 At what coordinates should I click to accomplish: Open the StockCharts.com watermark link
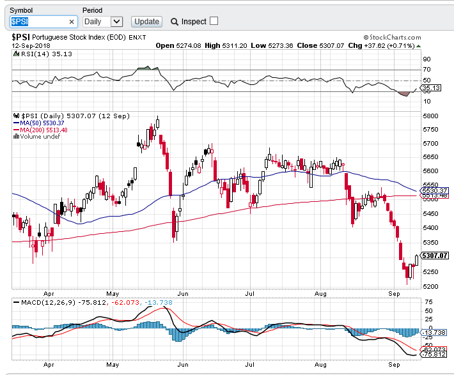click(x=392, y=37)
